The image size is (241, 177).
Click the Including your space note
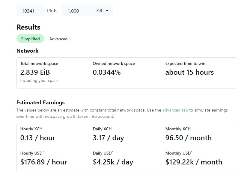(x=39, y=81)
